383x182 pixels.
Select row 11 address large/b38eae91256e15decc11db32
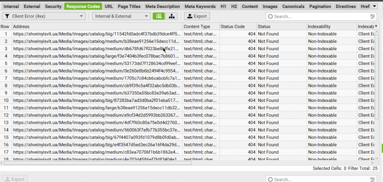click(97, 108)
